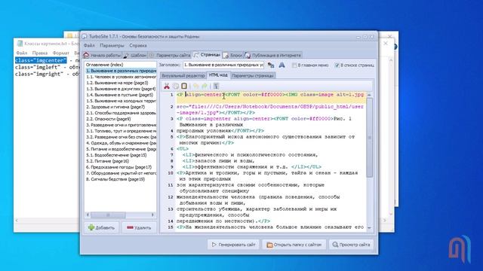Toggle the В главном меню checkbox
Screen dimensions: 483x271
coord(294,65)
